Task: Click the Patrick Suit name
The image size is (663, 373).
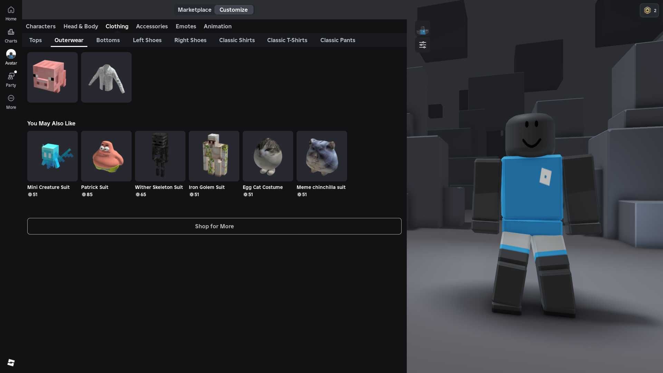Action: [x=95, y=187]
